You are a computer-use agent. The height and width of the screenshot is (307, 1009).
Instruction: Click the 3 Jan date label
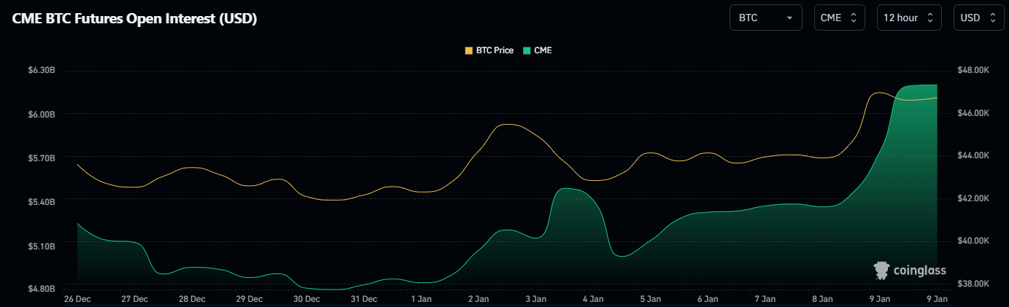[x=536, y=299]
